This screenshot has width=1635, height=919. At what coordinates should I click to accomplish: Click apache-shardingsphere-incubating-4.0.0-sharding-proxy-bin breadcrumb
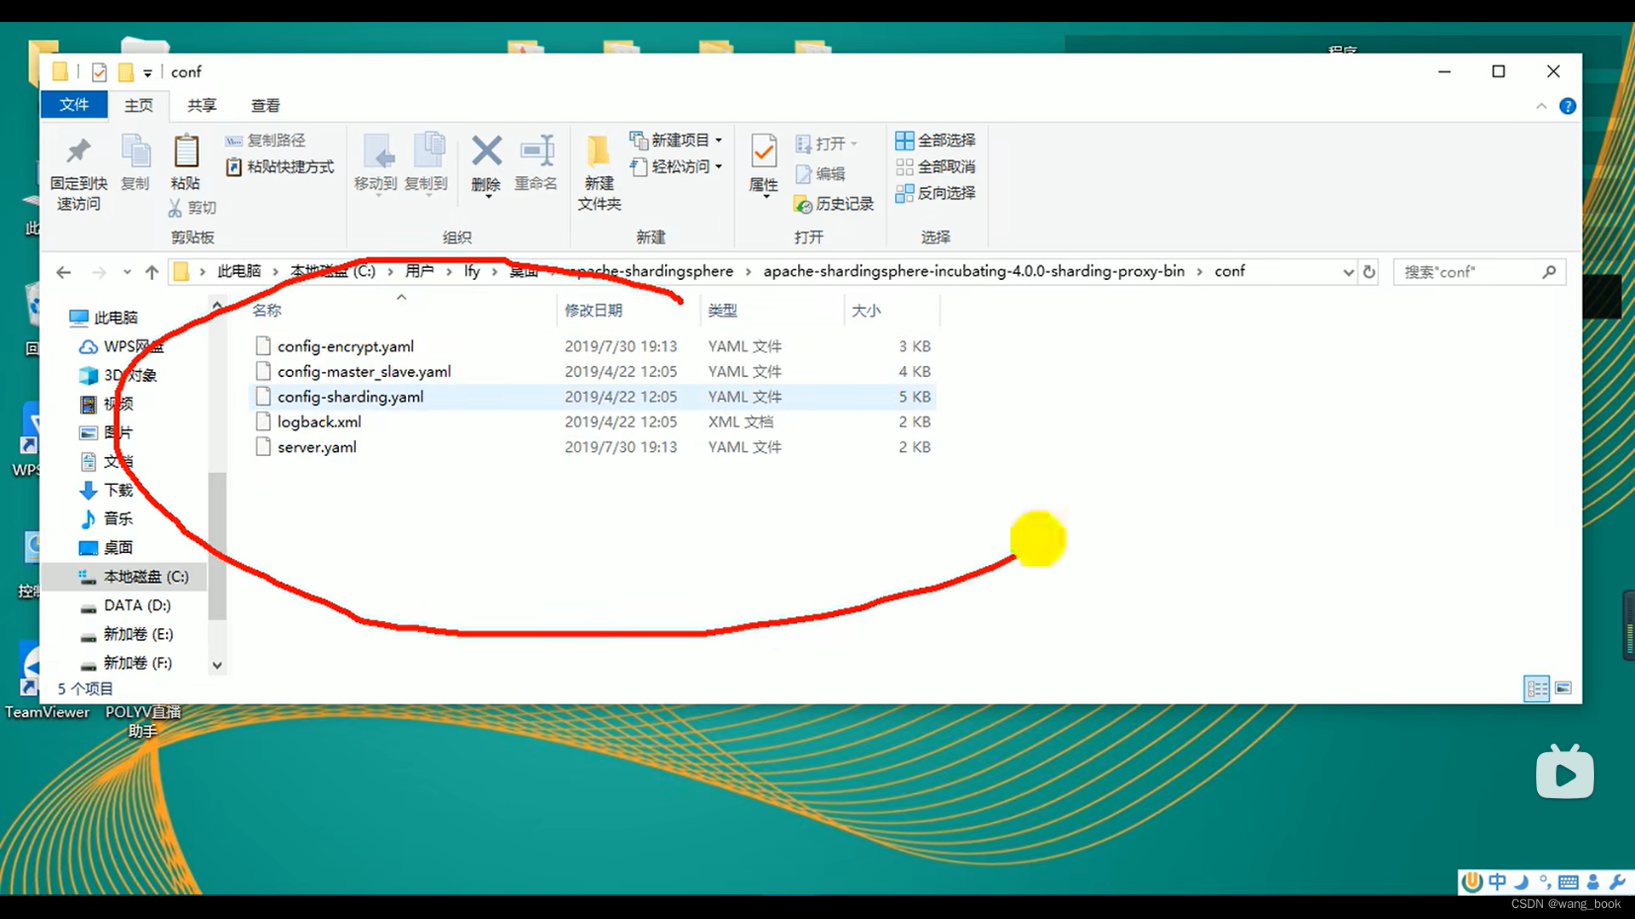pos(973,271)
